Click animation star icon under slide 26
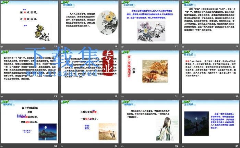This screenshot has width=240, height=148. pyautogui.click(x=62, y=47)
